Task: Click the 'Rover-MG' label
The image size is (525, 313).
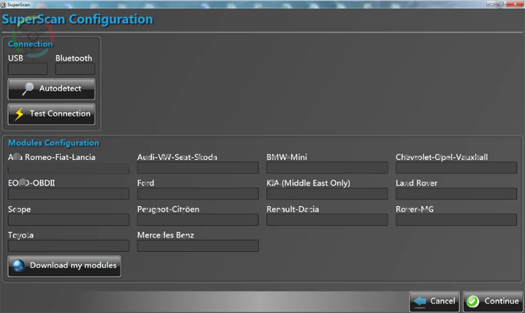Action: click(x=415, y=209)
